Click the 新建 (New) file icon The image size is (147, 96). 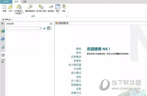click(4, 7)
